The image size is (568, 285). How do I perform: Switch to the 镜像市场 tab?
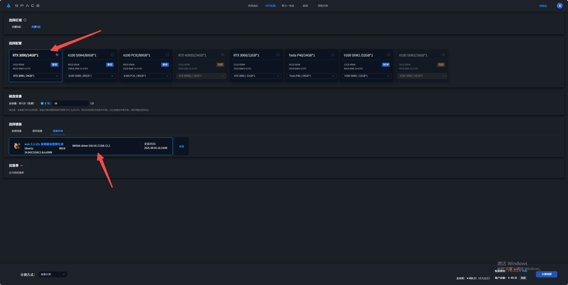tap(58, 131)
